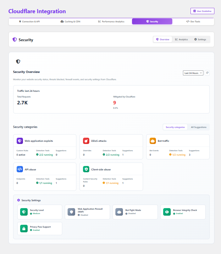Click the book icon in User Guideline button
221x254 pixels.
tap(194, 11)
